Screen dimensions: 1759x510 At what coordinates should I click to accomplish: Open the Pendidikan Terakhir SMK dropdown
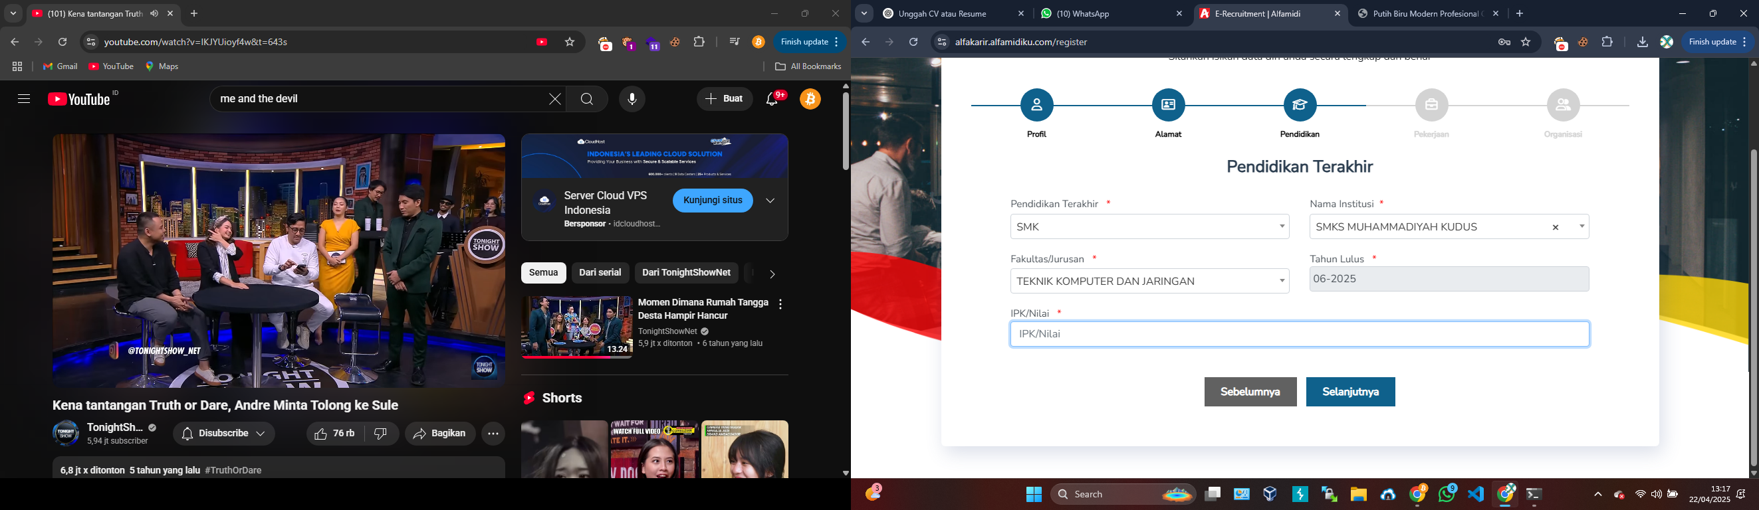click(1150, 227)
